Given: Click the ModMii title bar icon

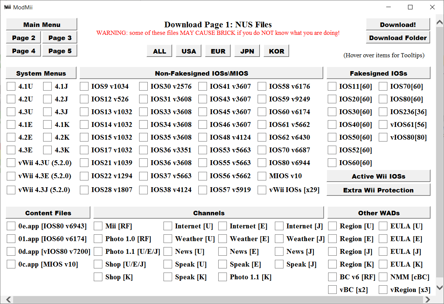Looking at the screenshot, I should click(x=7, y=7).
